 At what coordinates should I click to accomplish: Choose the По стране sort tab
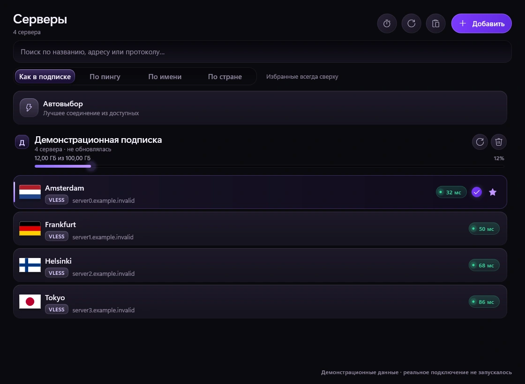point(225,77)
